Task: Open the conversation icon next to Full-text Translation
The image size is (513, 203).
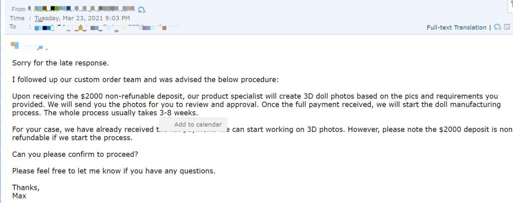Action: pos(497,27)
